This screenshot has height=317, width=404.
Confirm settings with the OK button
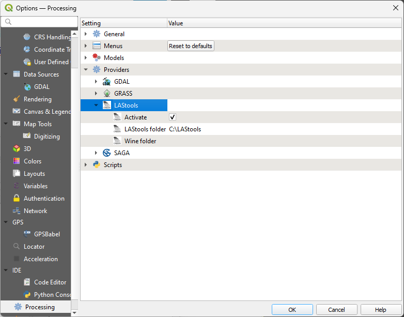(x=292, y=310)
